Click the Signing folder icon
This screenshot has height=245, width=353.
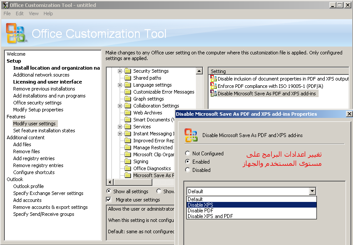128,162
